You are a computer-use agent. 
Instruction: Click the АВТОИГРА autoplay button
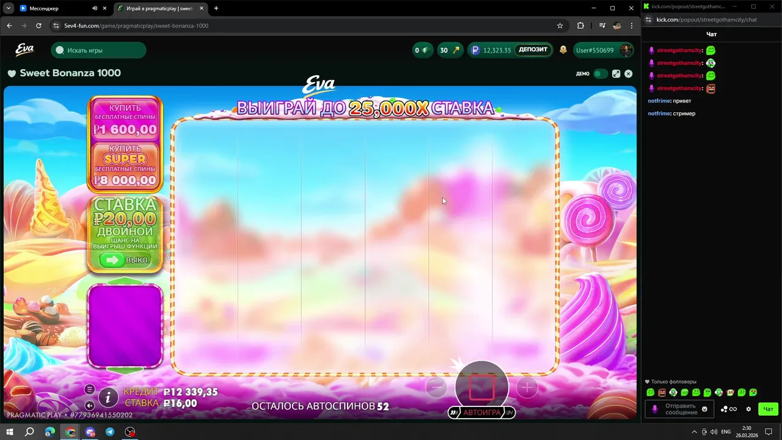click(481, 413)
